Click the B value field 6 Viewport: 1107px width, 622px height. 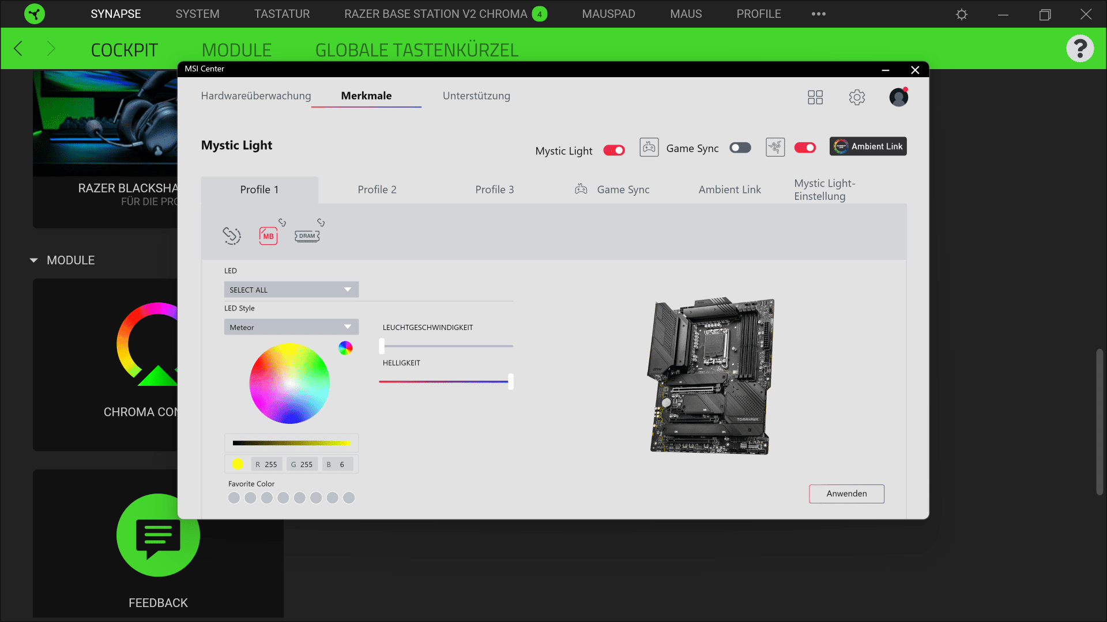pos(337,464)
